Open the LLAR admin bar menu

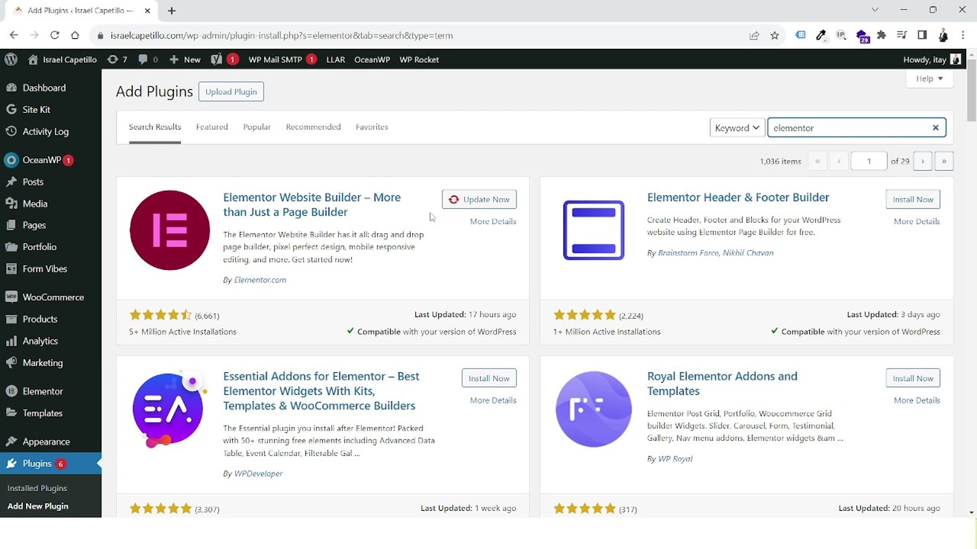coord(336,59)
